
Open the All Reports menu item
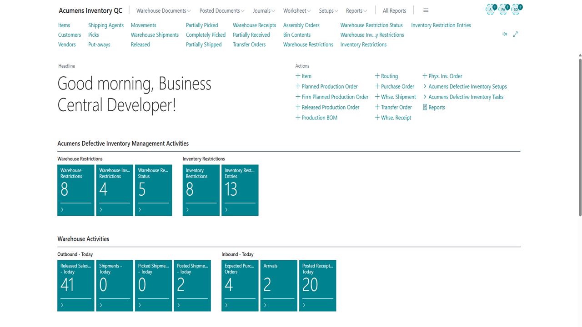pos(394,11)
